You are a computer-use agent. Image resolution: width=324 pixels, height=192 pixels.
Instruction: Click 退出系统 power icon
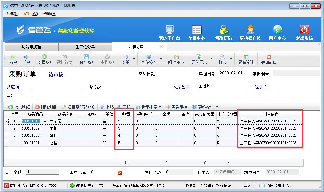click(304, 30)
